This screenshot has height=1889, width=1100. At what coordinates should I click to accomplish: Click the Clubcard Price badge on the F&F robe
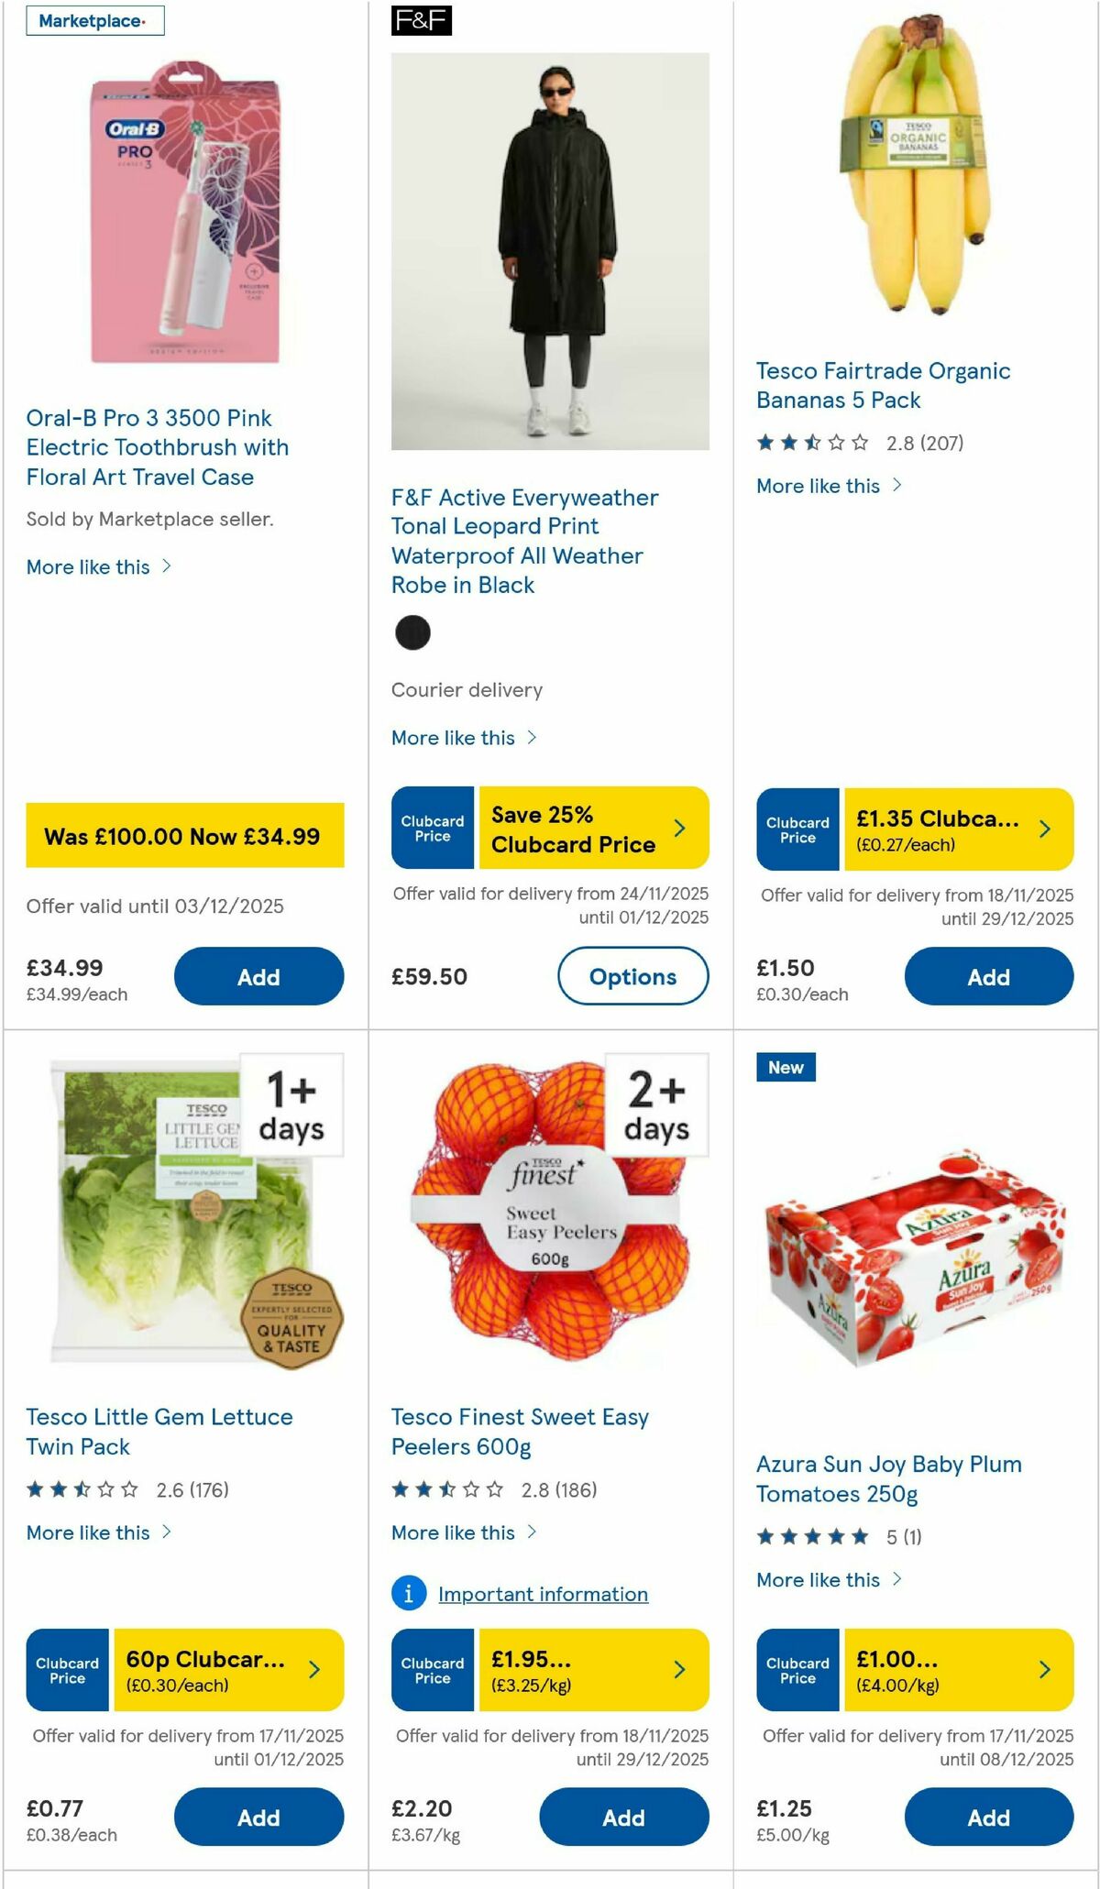431,828
